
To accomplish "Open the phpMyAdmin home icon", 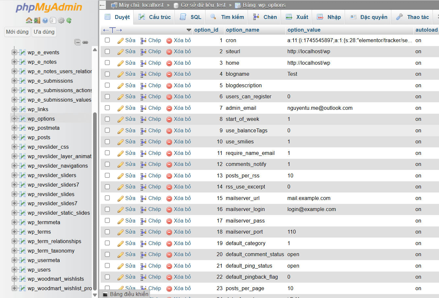I will coord(29,20).
